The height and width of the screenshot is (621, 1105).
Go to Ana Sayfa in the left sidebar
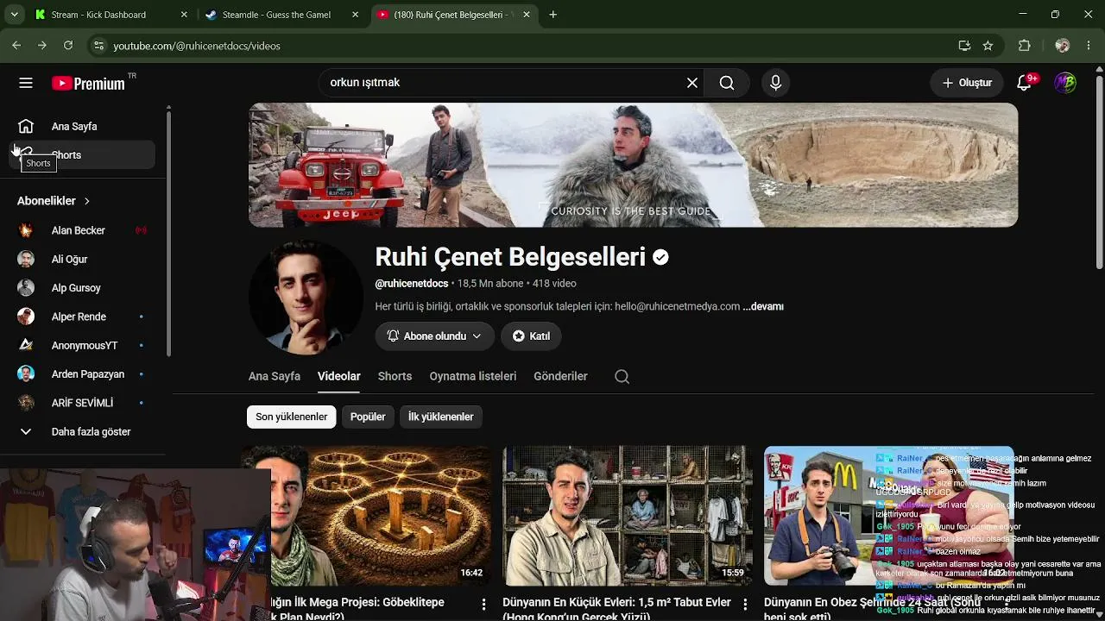pyautogui.click(x=83, y=127)
